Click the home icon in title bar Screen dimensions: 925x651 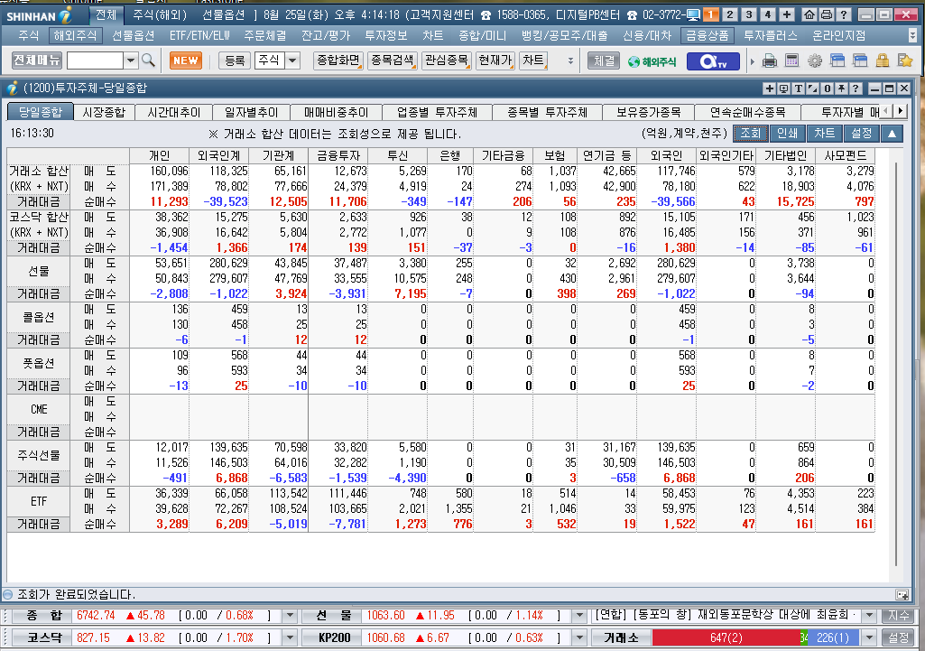810,14
